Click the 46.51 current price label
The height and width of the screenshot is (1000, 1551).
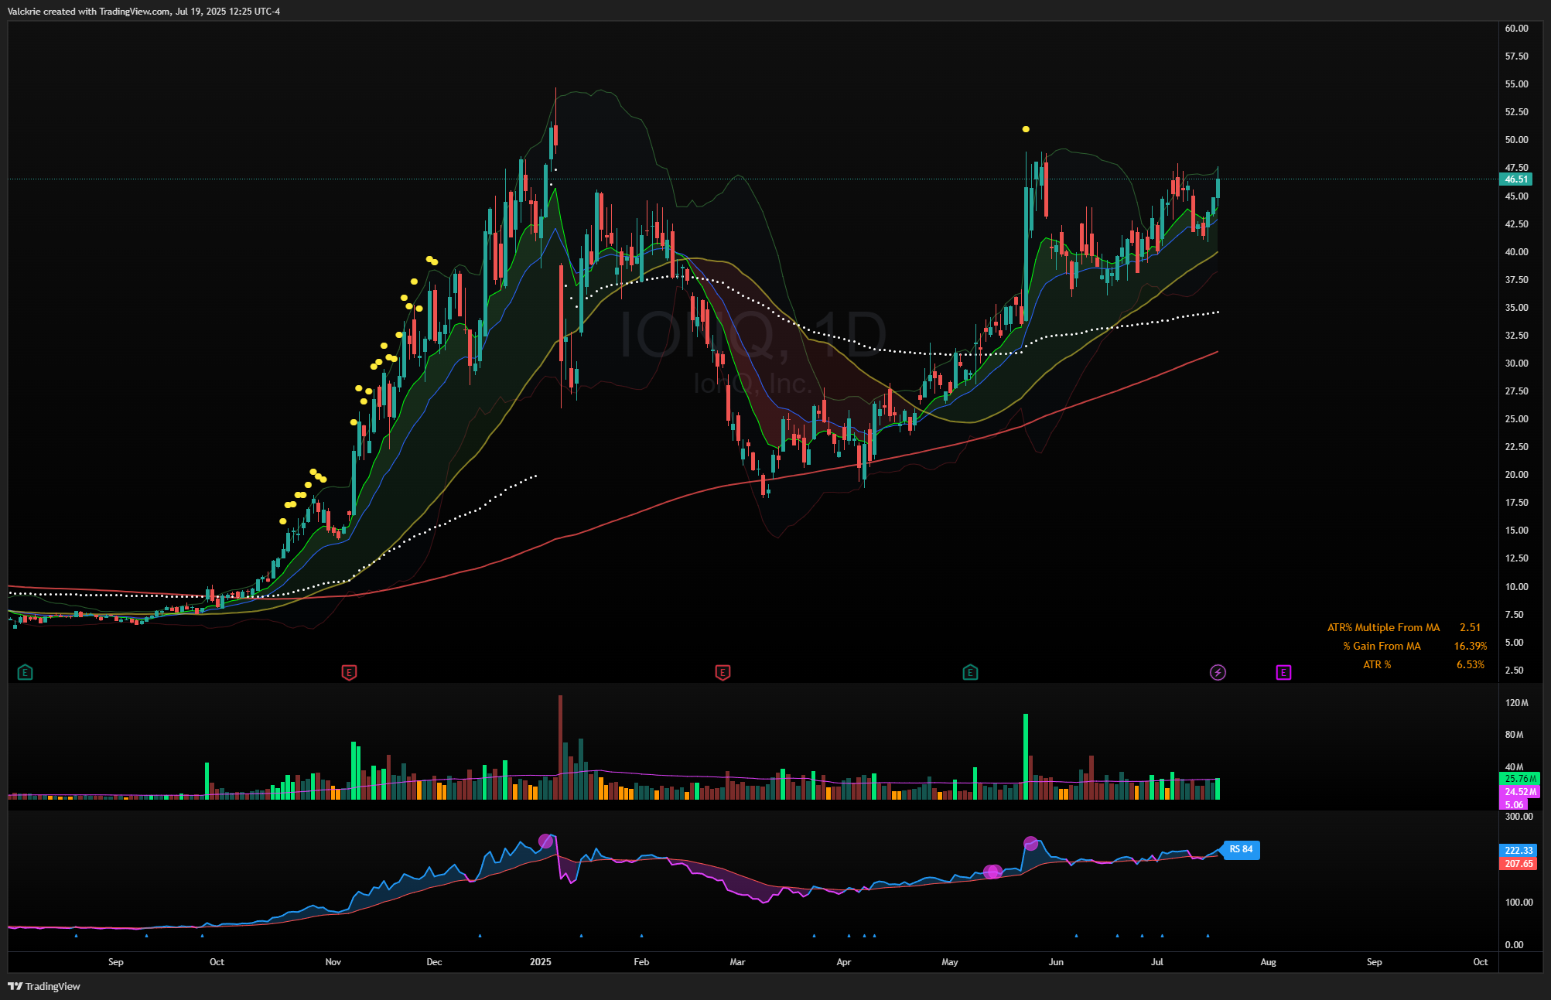click(1515, 179)
